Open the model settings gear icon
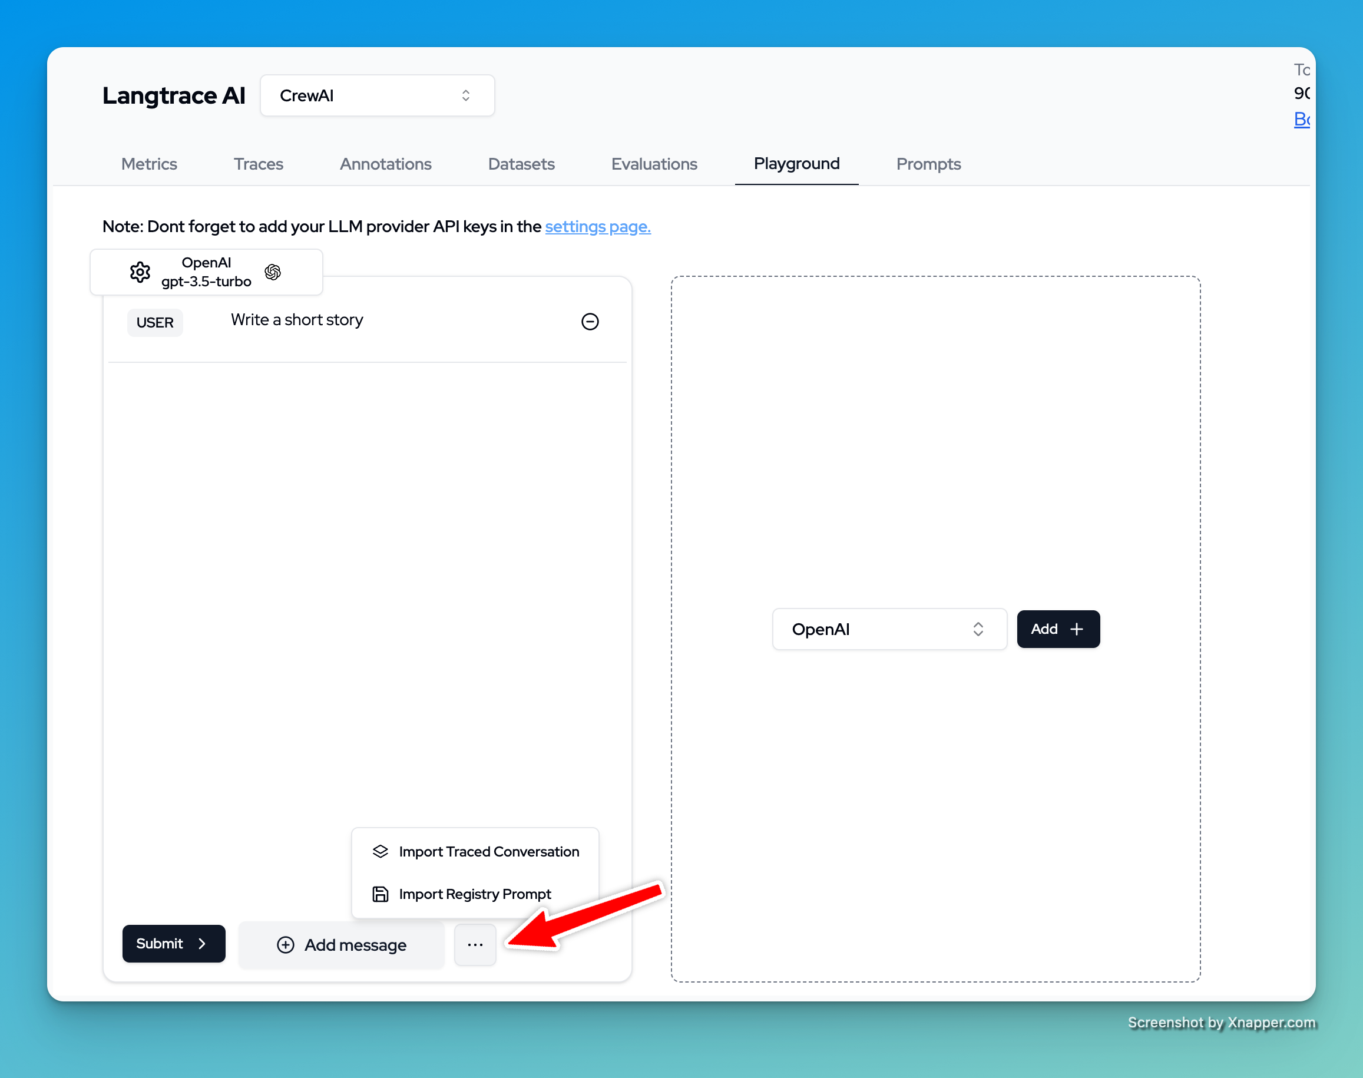Screen dimensions: 1363x1078 [140, 272]
